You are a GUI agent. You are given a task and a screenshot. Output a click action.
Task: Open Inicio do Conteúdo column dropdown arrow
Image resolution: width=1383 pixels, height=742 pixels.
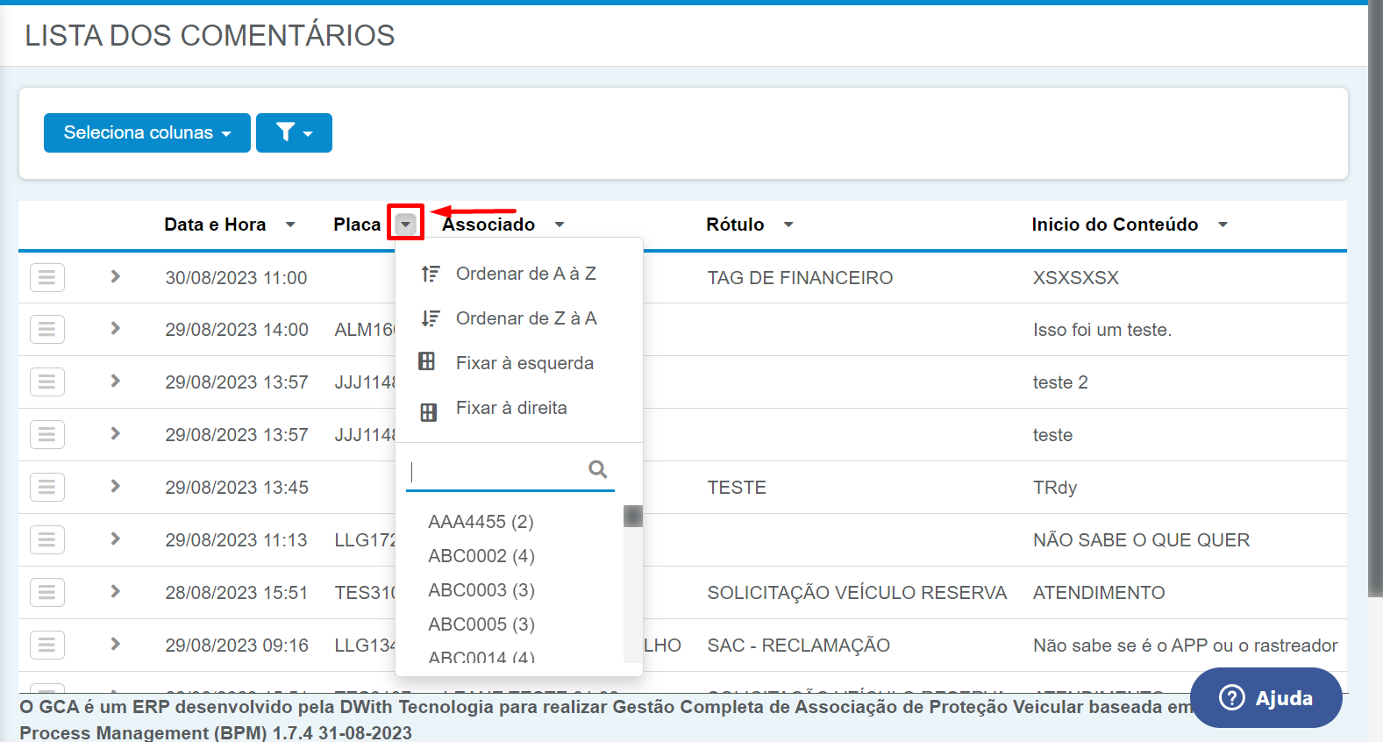pos(1223,225)
